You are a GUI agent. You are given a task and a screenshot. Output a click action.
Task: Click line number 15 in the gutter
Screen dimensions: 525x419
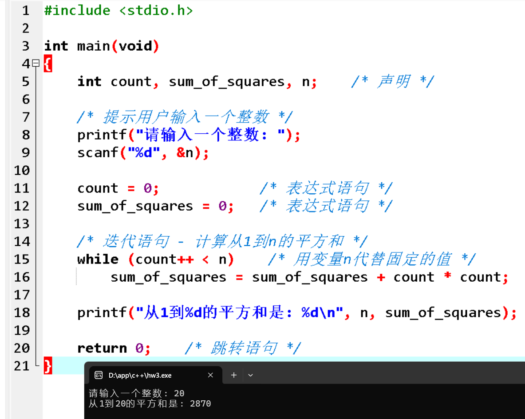pos(22,259)
